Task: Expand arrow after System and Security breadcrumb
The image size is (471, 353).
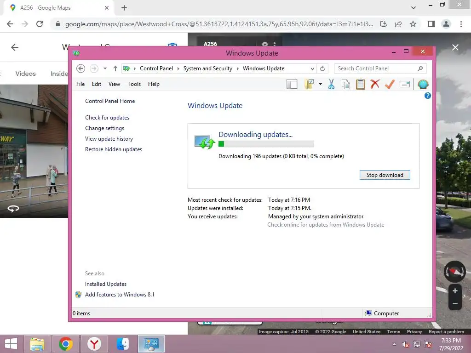Action: (238, 68)
